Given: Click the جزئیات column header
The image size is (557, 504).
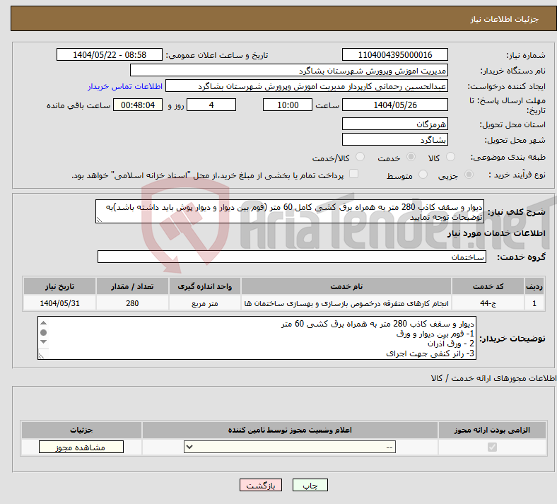Looking at the screenshot, I should tap(81, 430).
